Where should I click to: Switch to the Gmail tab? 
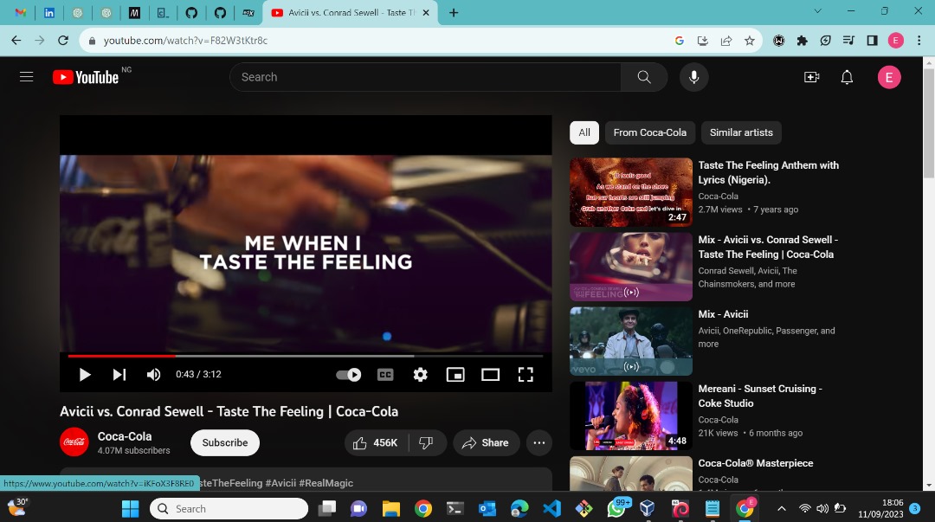pos(20,12)
